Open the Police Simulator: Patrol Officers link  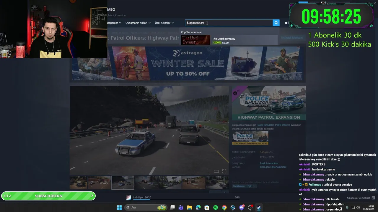click(273, 125)
